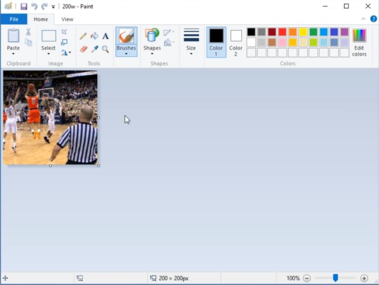The width and height of the screenshot is (379, 285).
Task: Select the Pencil tool
Action: (83, 37)
